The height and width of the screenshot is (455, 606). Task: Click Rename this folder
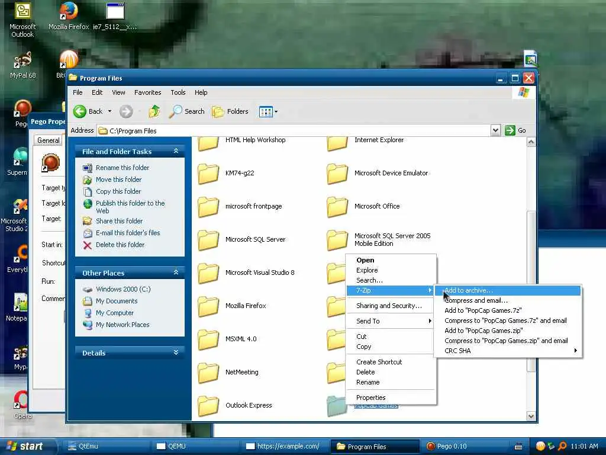tap(122, 168)
